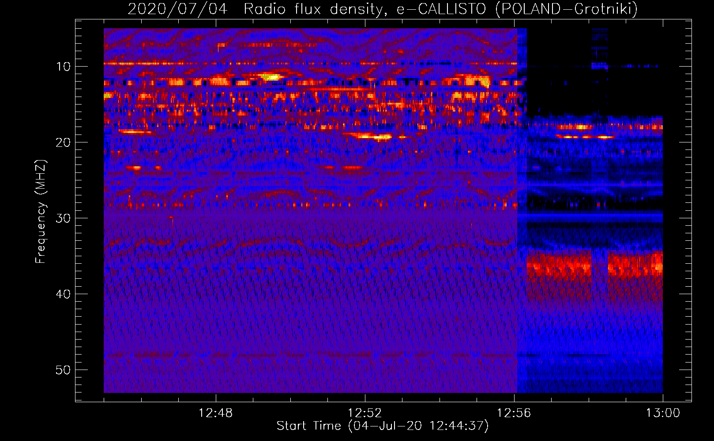Click the 12:56 time tick label
Viewport: 714px width, 441px height.
514,413
